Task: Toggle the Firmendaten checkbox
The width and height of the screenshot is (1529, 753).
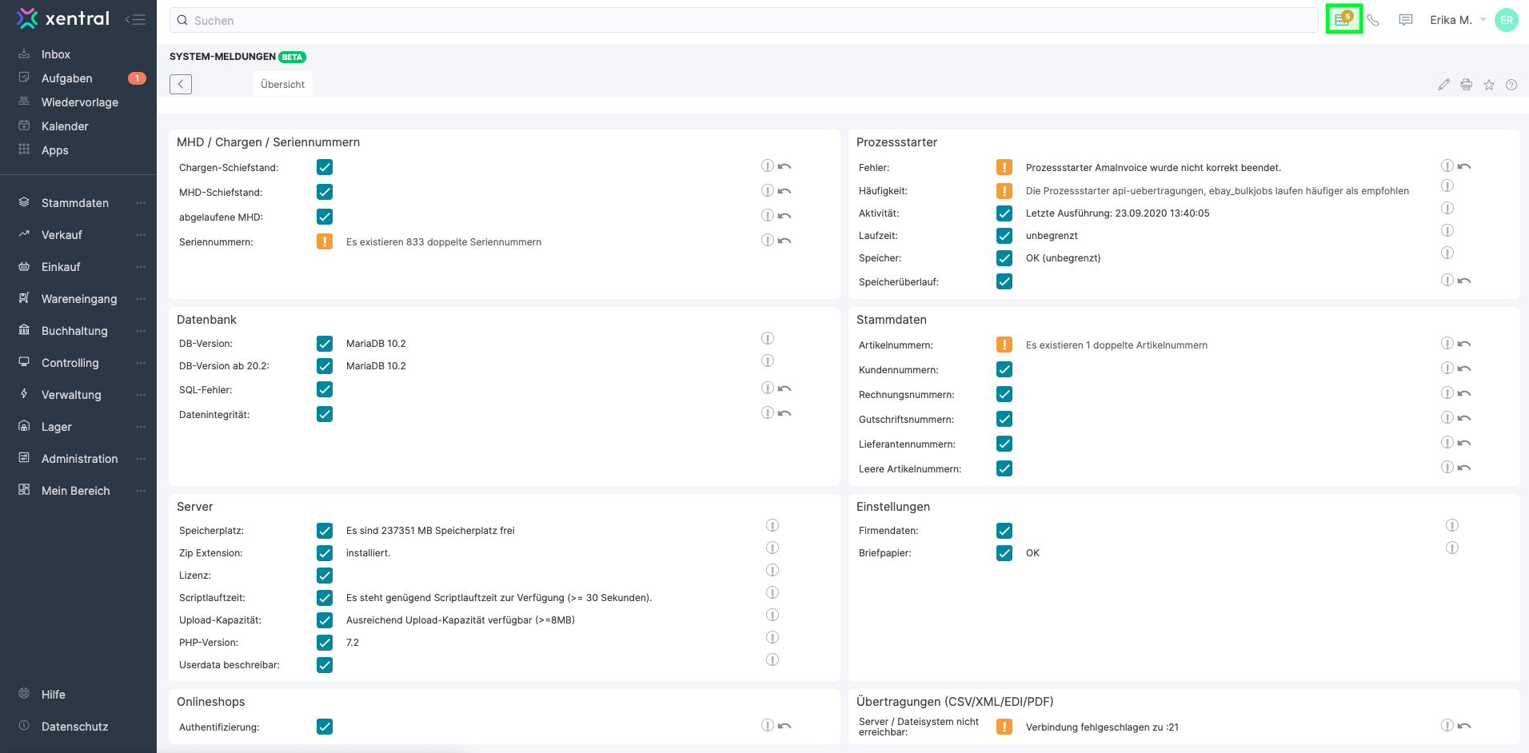Action: point(1004,531)
